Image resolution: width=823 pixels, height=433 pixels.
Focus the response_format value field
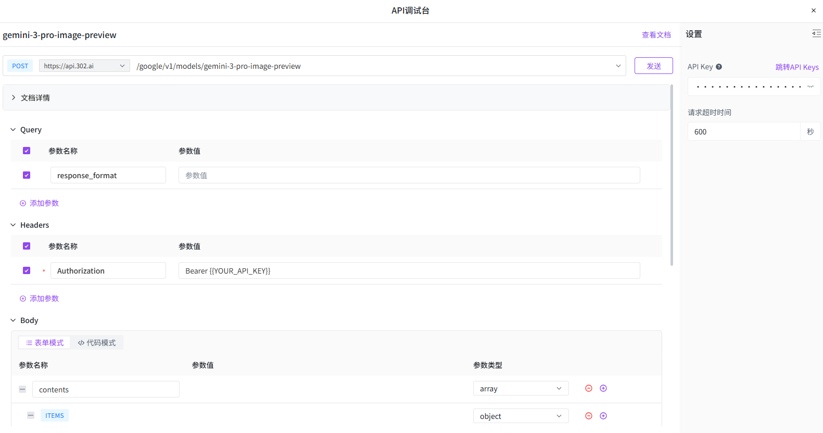click(x=409, y=175)
